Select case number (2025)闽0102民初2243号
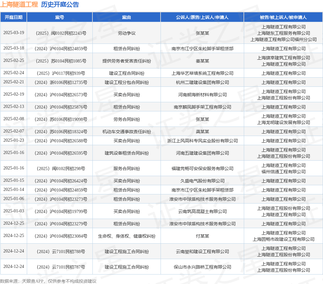 tap(61, 33)
